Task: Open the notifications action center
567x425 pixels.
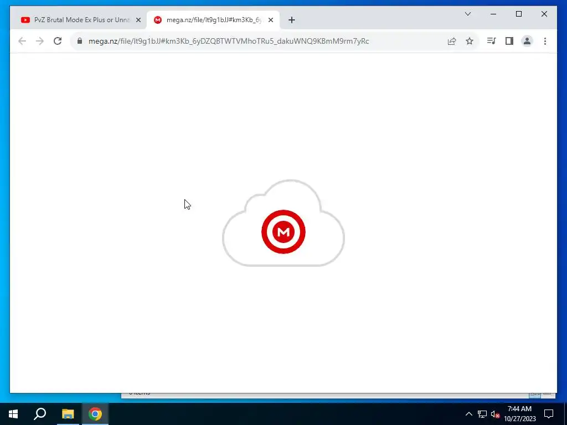Action: 549,414
